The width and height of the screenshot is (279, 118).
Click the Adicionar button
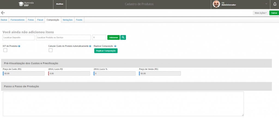(113, 37)
